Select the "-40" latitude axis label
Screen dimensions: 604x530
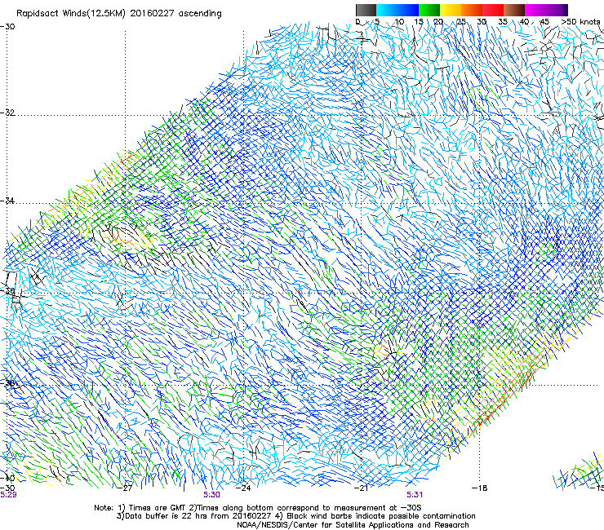pos(7,478)
